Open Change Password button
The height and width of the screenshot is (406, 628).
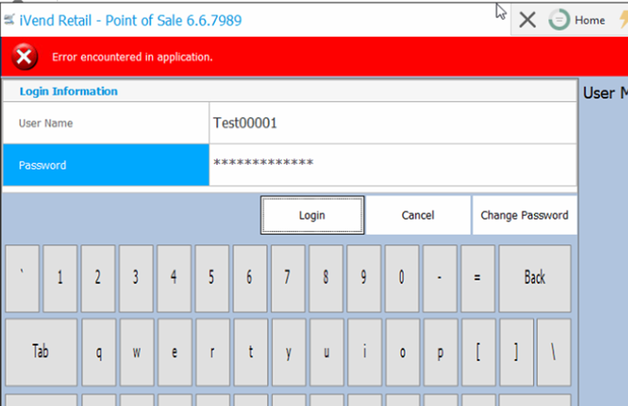pos(525,215)
